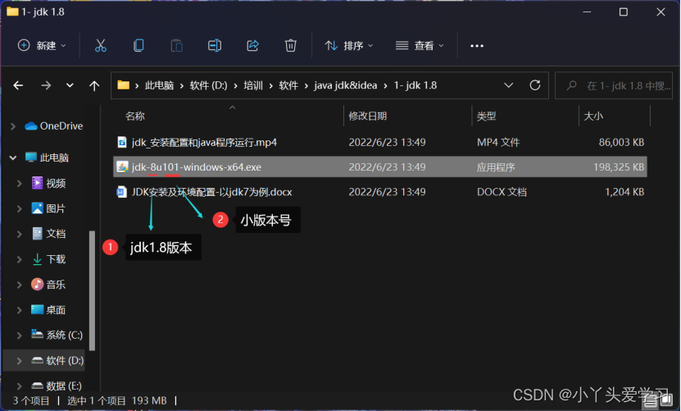Open recent locations dropdown chevron

(70, 85)
